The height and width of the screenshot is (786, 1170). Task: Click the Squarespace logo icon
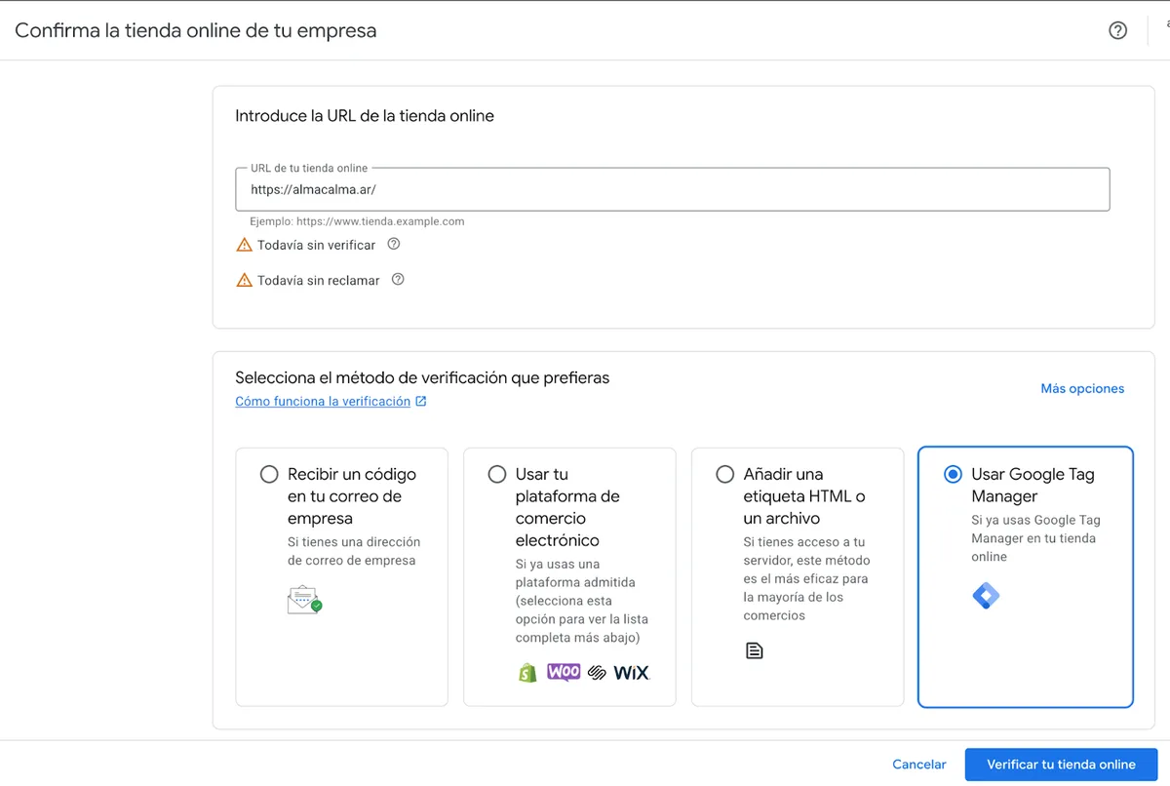pos(597,673)
